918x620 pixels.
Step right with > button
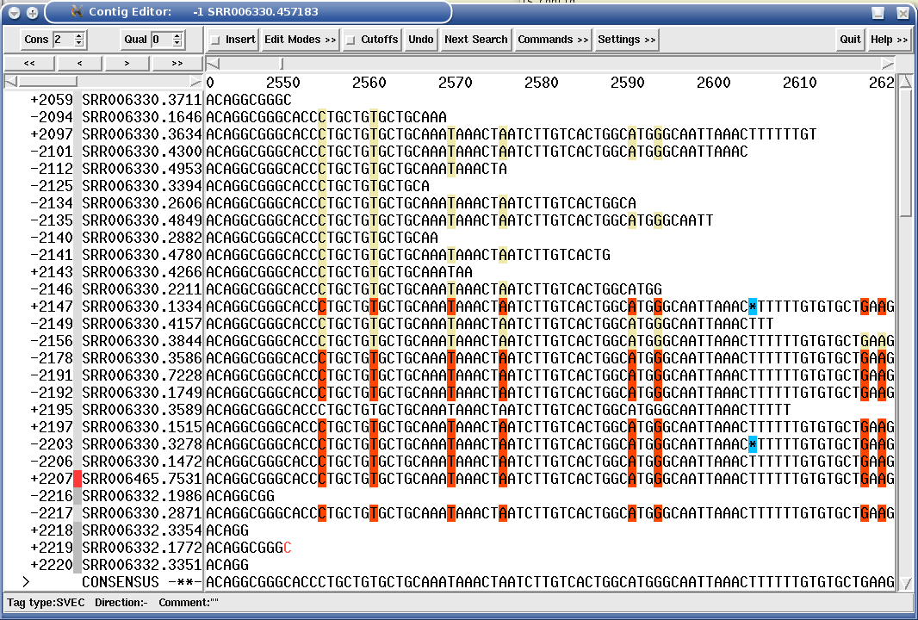tap(127, 63)
